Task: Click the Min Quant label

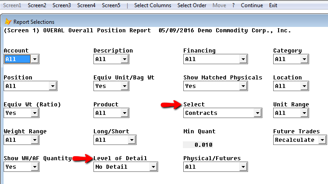Action: [x=199, y=131]
